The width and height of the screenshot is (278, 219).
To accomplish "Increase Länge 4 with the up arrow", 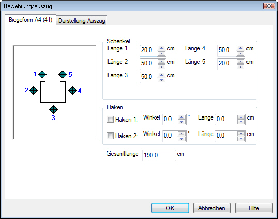I will (x=240, y=48).
